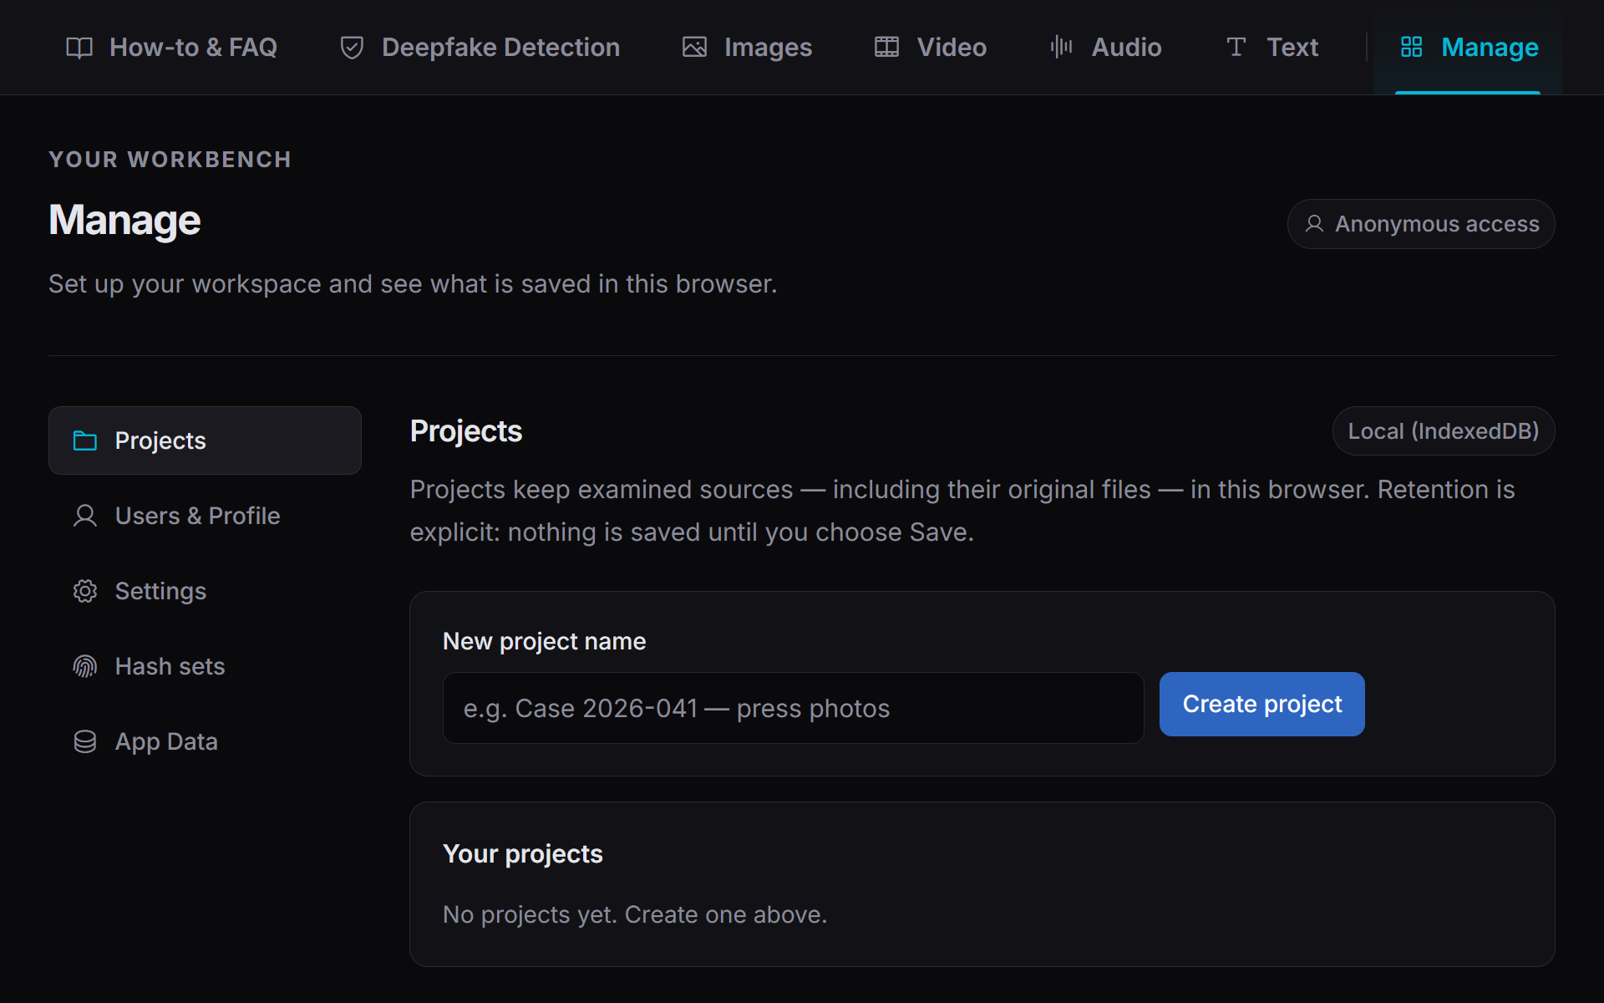This screenshot has width=1604, height=1003.
Task: Click the grid icon beside Manage
Action: 1411,47
